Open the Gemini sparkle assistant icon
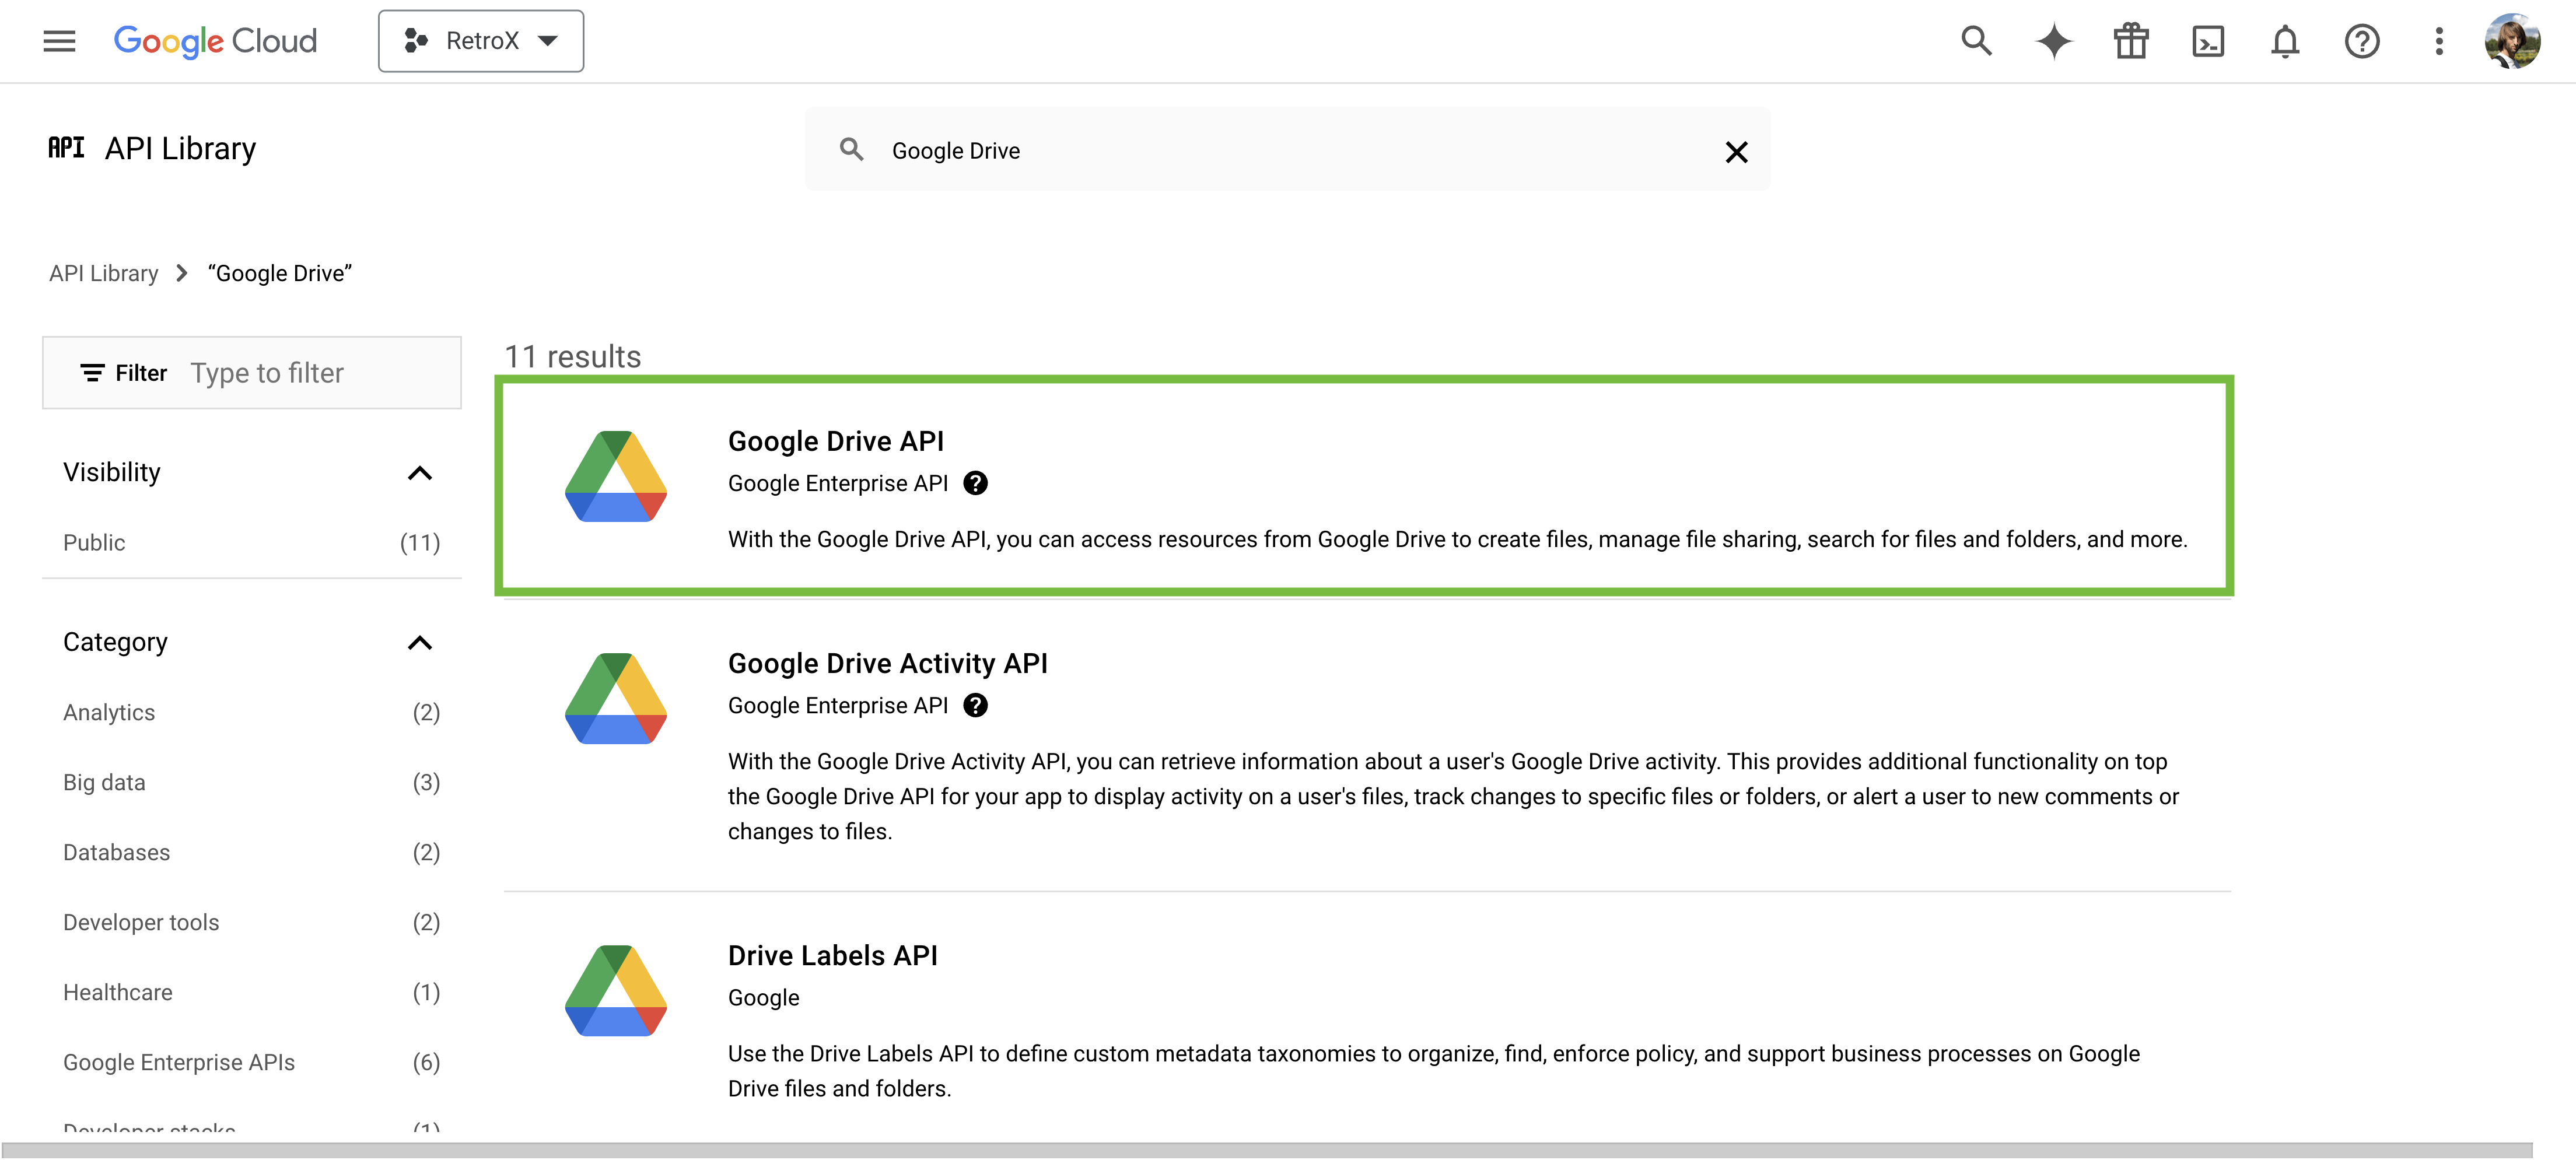This screenshot has height=1160, width=2576. pos(2054,41)
